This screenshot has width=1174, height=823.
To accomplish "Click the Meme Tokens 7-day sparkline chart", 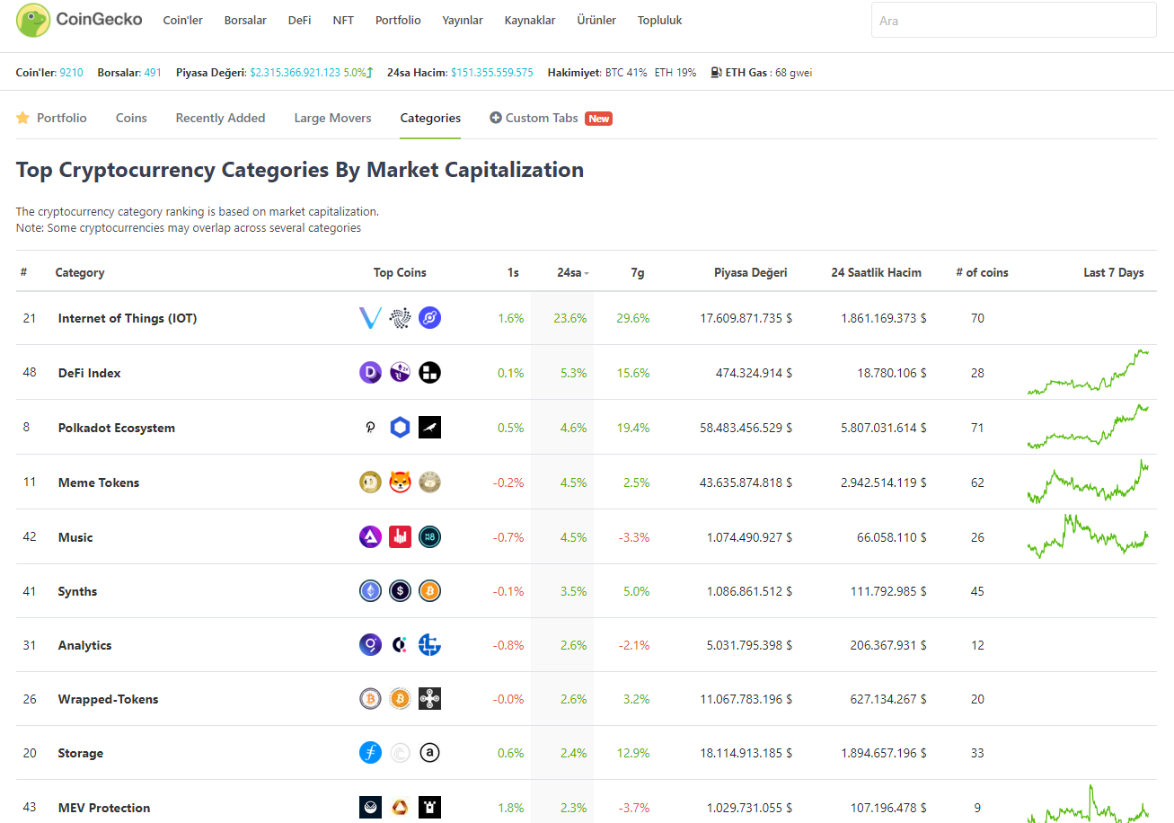I will point(1088,482).
